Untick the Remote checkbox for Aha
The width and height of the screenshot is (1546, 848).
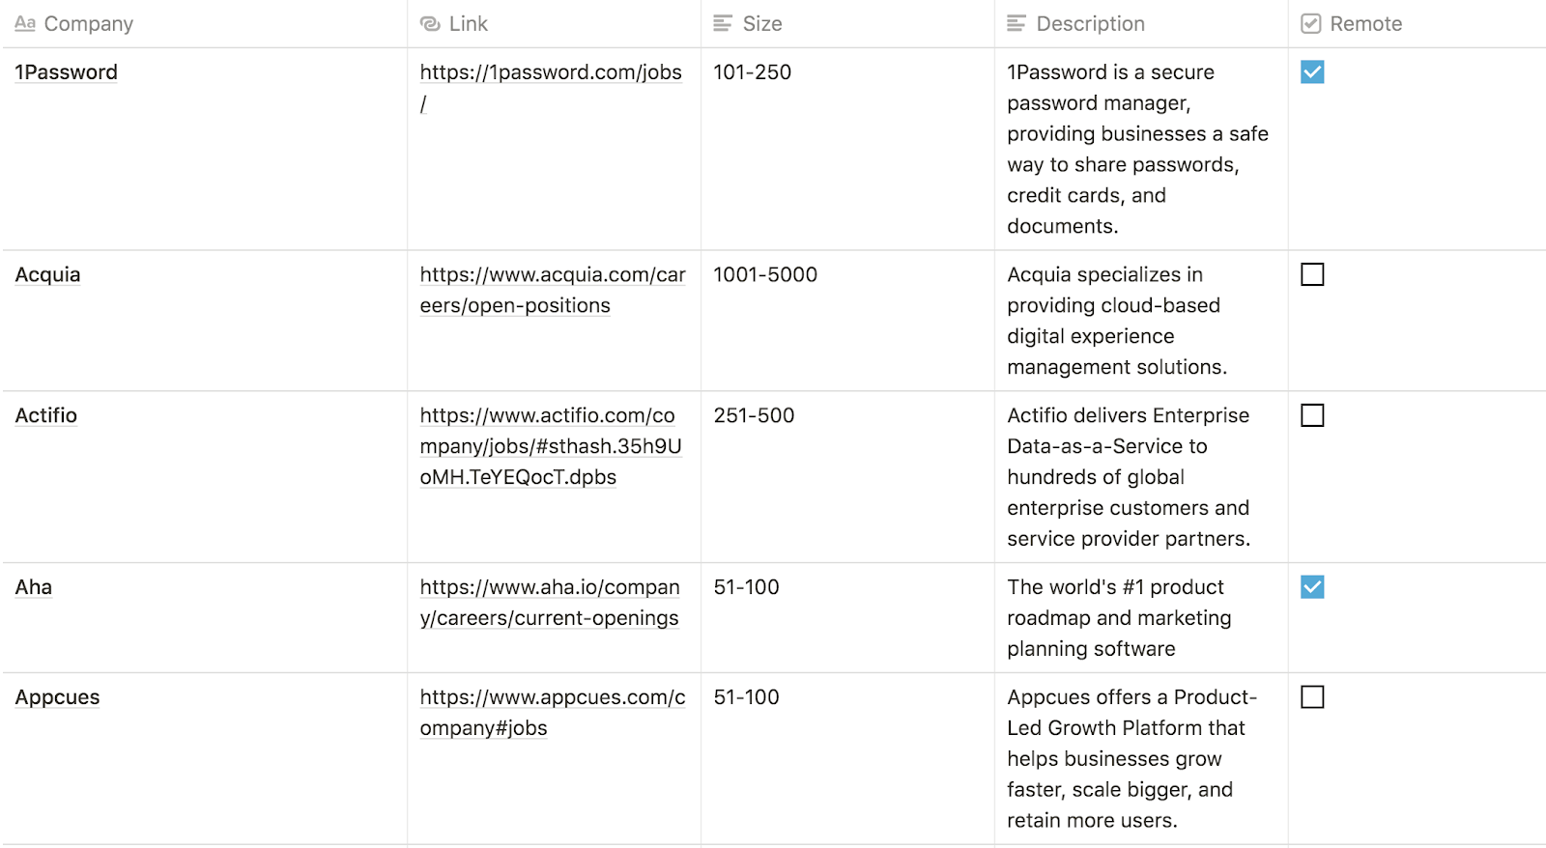tap(1312, 587)
